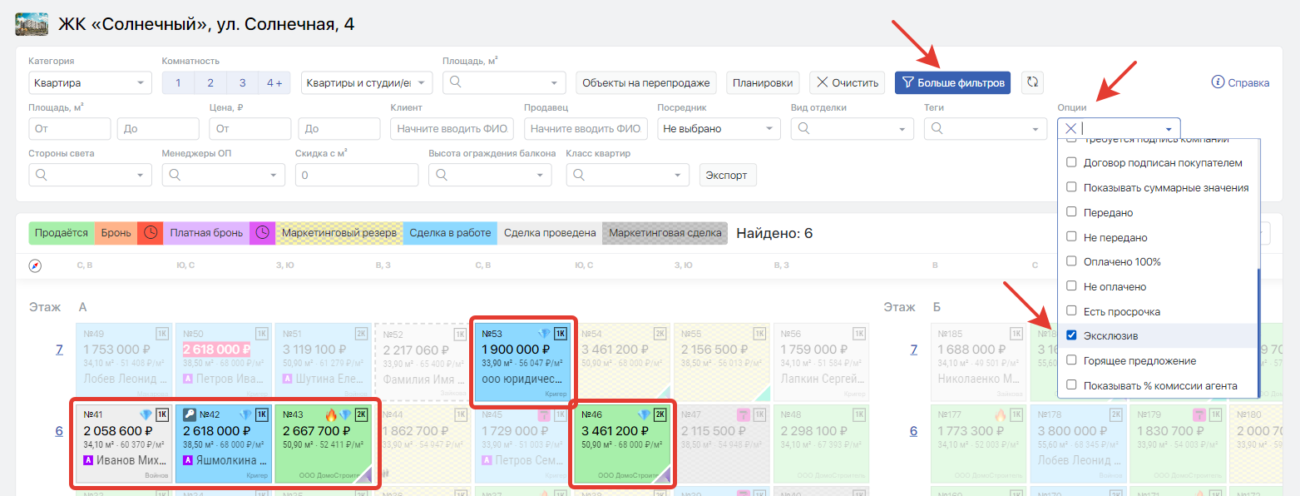Click the Экспорт button
The width and height of the screenshot is (1300, 496).
pyautogui.click(x=728, y=175)
